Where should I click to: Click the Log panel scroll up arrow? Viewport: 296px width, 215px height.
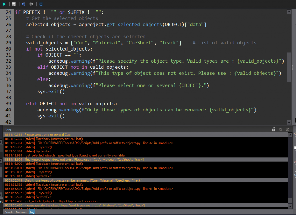[x=290, y=134]
